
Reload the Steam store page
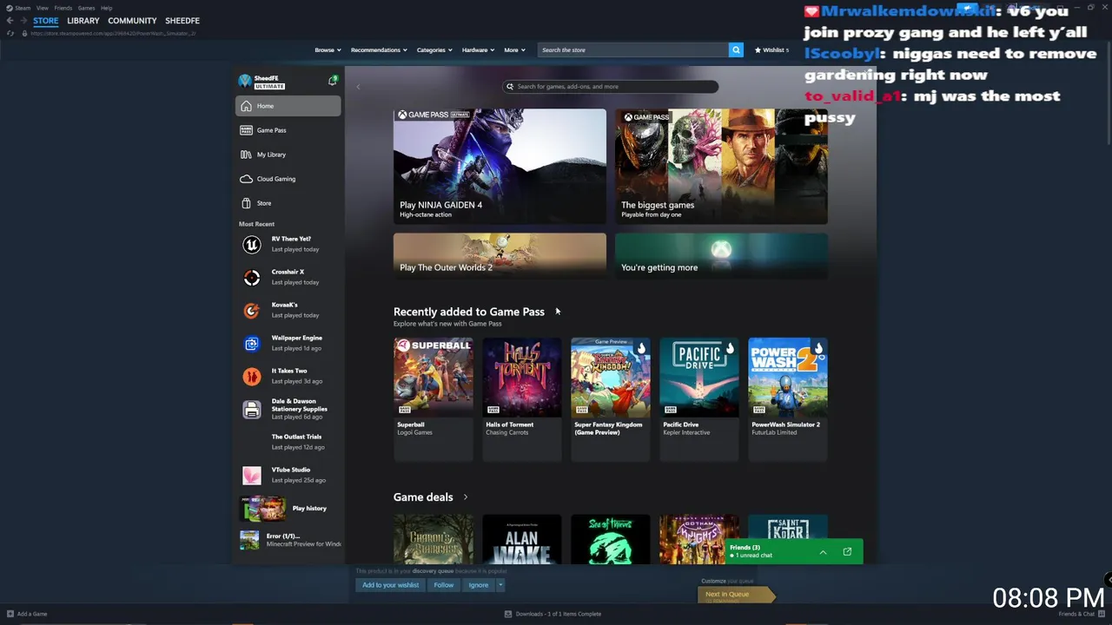[x=10, y=33]
